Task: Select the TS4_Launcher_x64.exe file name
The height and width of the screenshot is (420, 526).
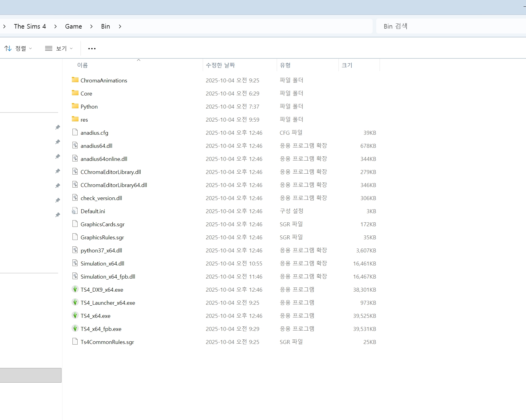Action: (108, 303)
